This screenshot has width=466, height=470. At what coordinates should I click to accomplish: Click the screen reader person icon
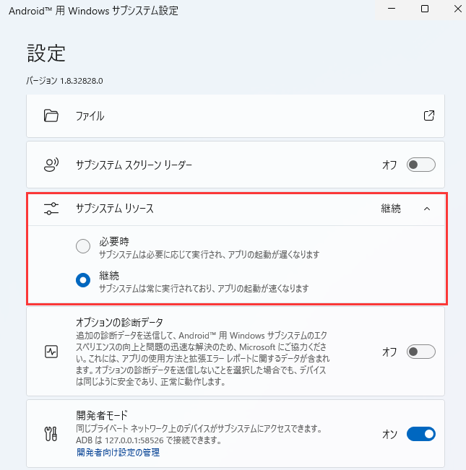[x=51, y=165]
